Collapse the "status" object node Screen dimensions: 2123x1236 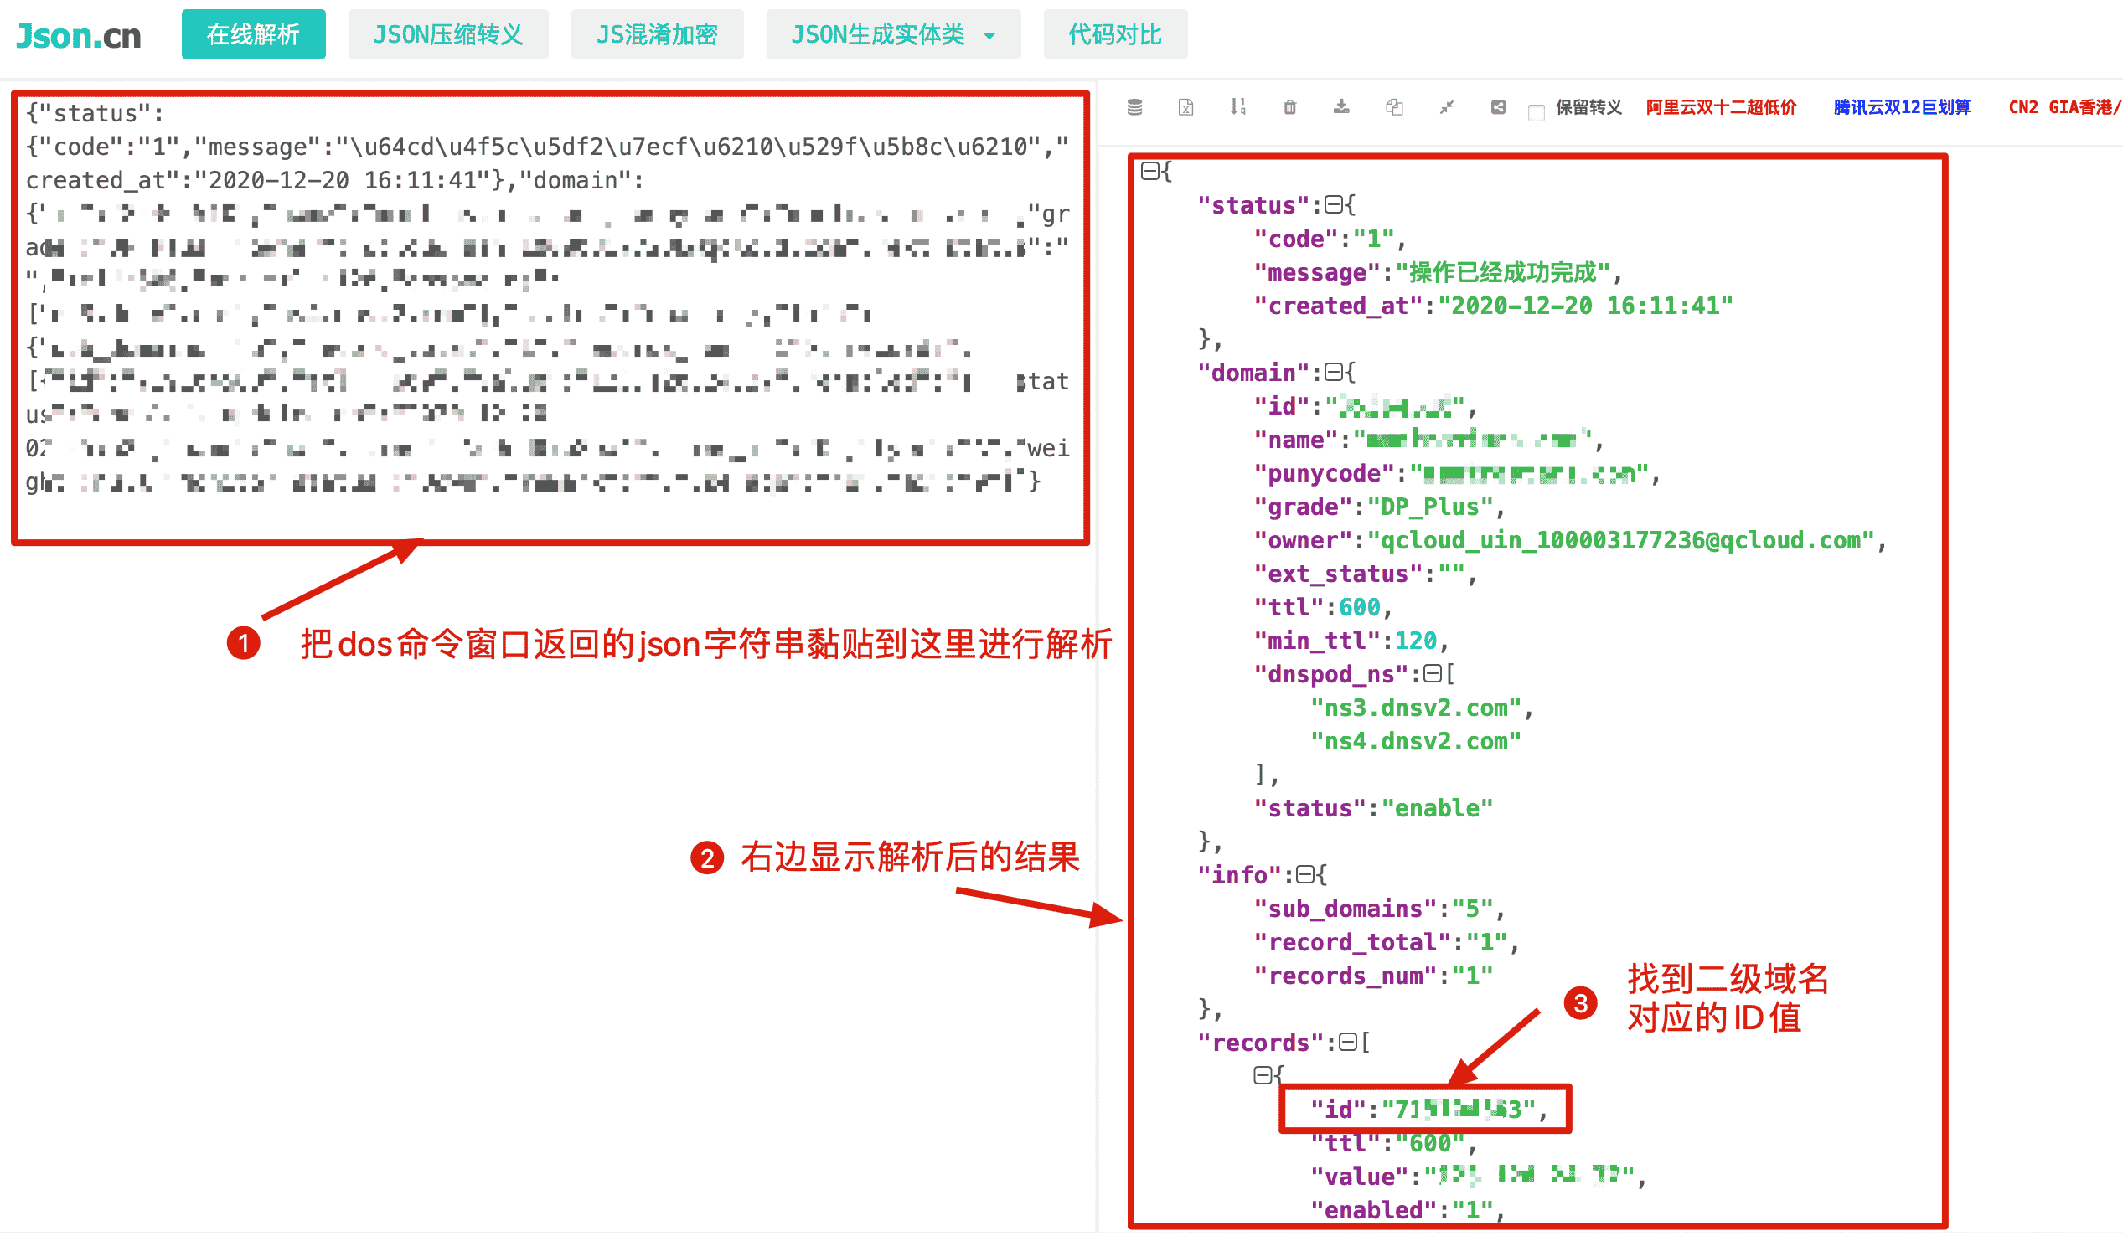click(x=1334, y=204)
